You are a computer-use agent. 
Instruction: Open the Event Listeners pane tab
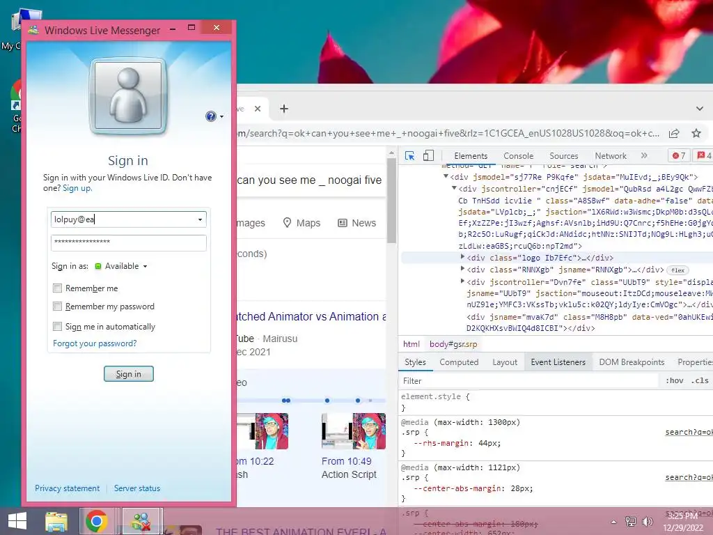pyautogui.click(x=558, y=362)
